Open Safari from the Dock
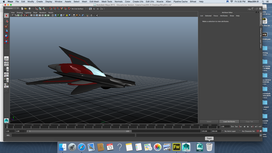 pos(81,147)
